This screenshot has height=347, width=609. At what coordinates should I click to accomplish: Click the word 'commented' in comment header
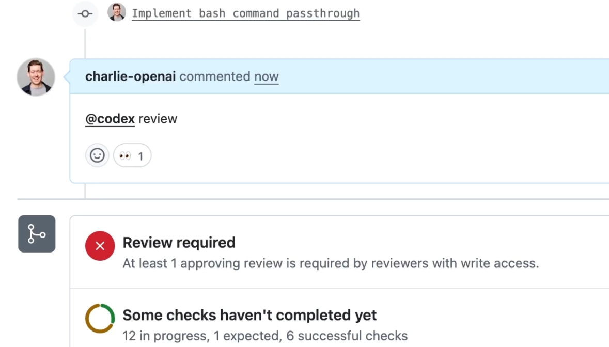click(214, 76)
